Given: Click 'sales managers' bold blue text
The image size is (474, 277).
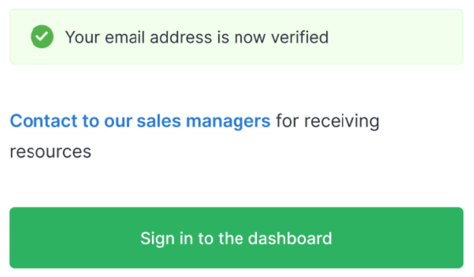Looking at the screenshot, I should (x=203, y=121).
